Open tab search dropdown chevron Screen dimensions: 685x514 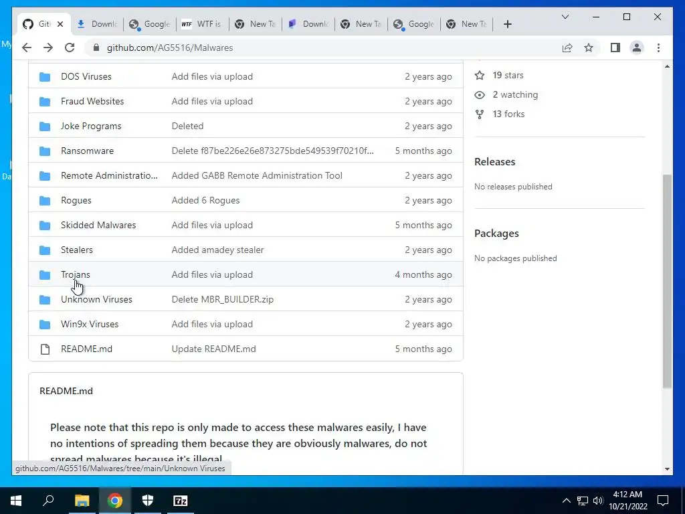click(565, 17)
